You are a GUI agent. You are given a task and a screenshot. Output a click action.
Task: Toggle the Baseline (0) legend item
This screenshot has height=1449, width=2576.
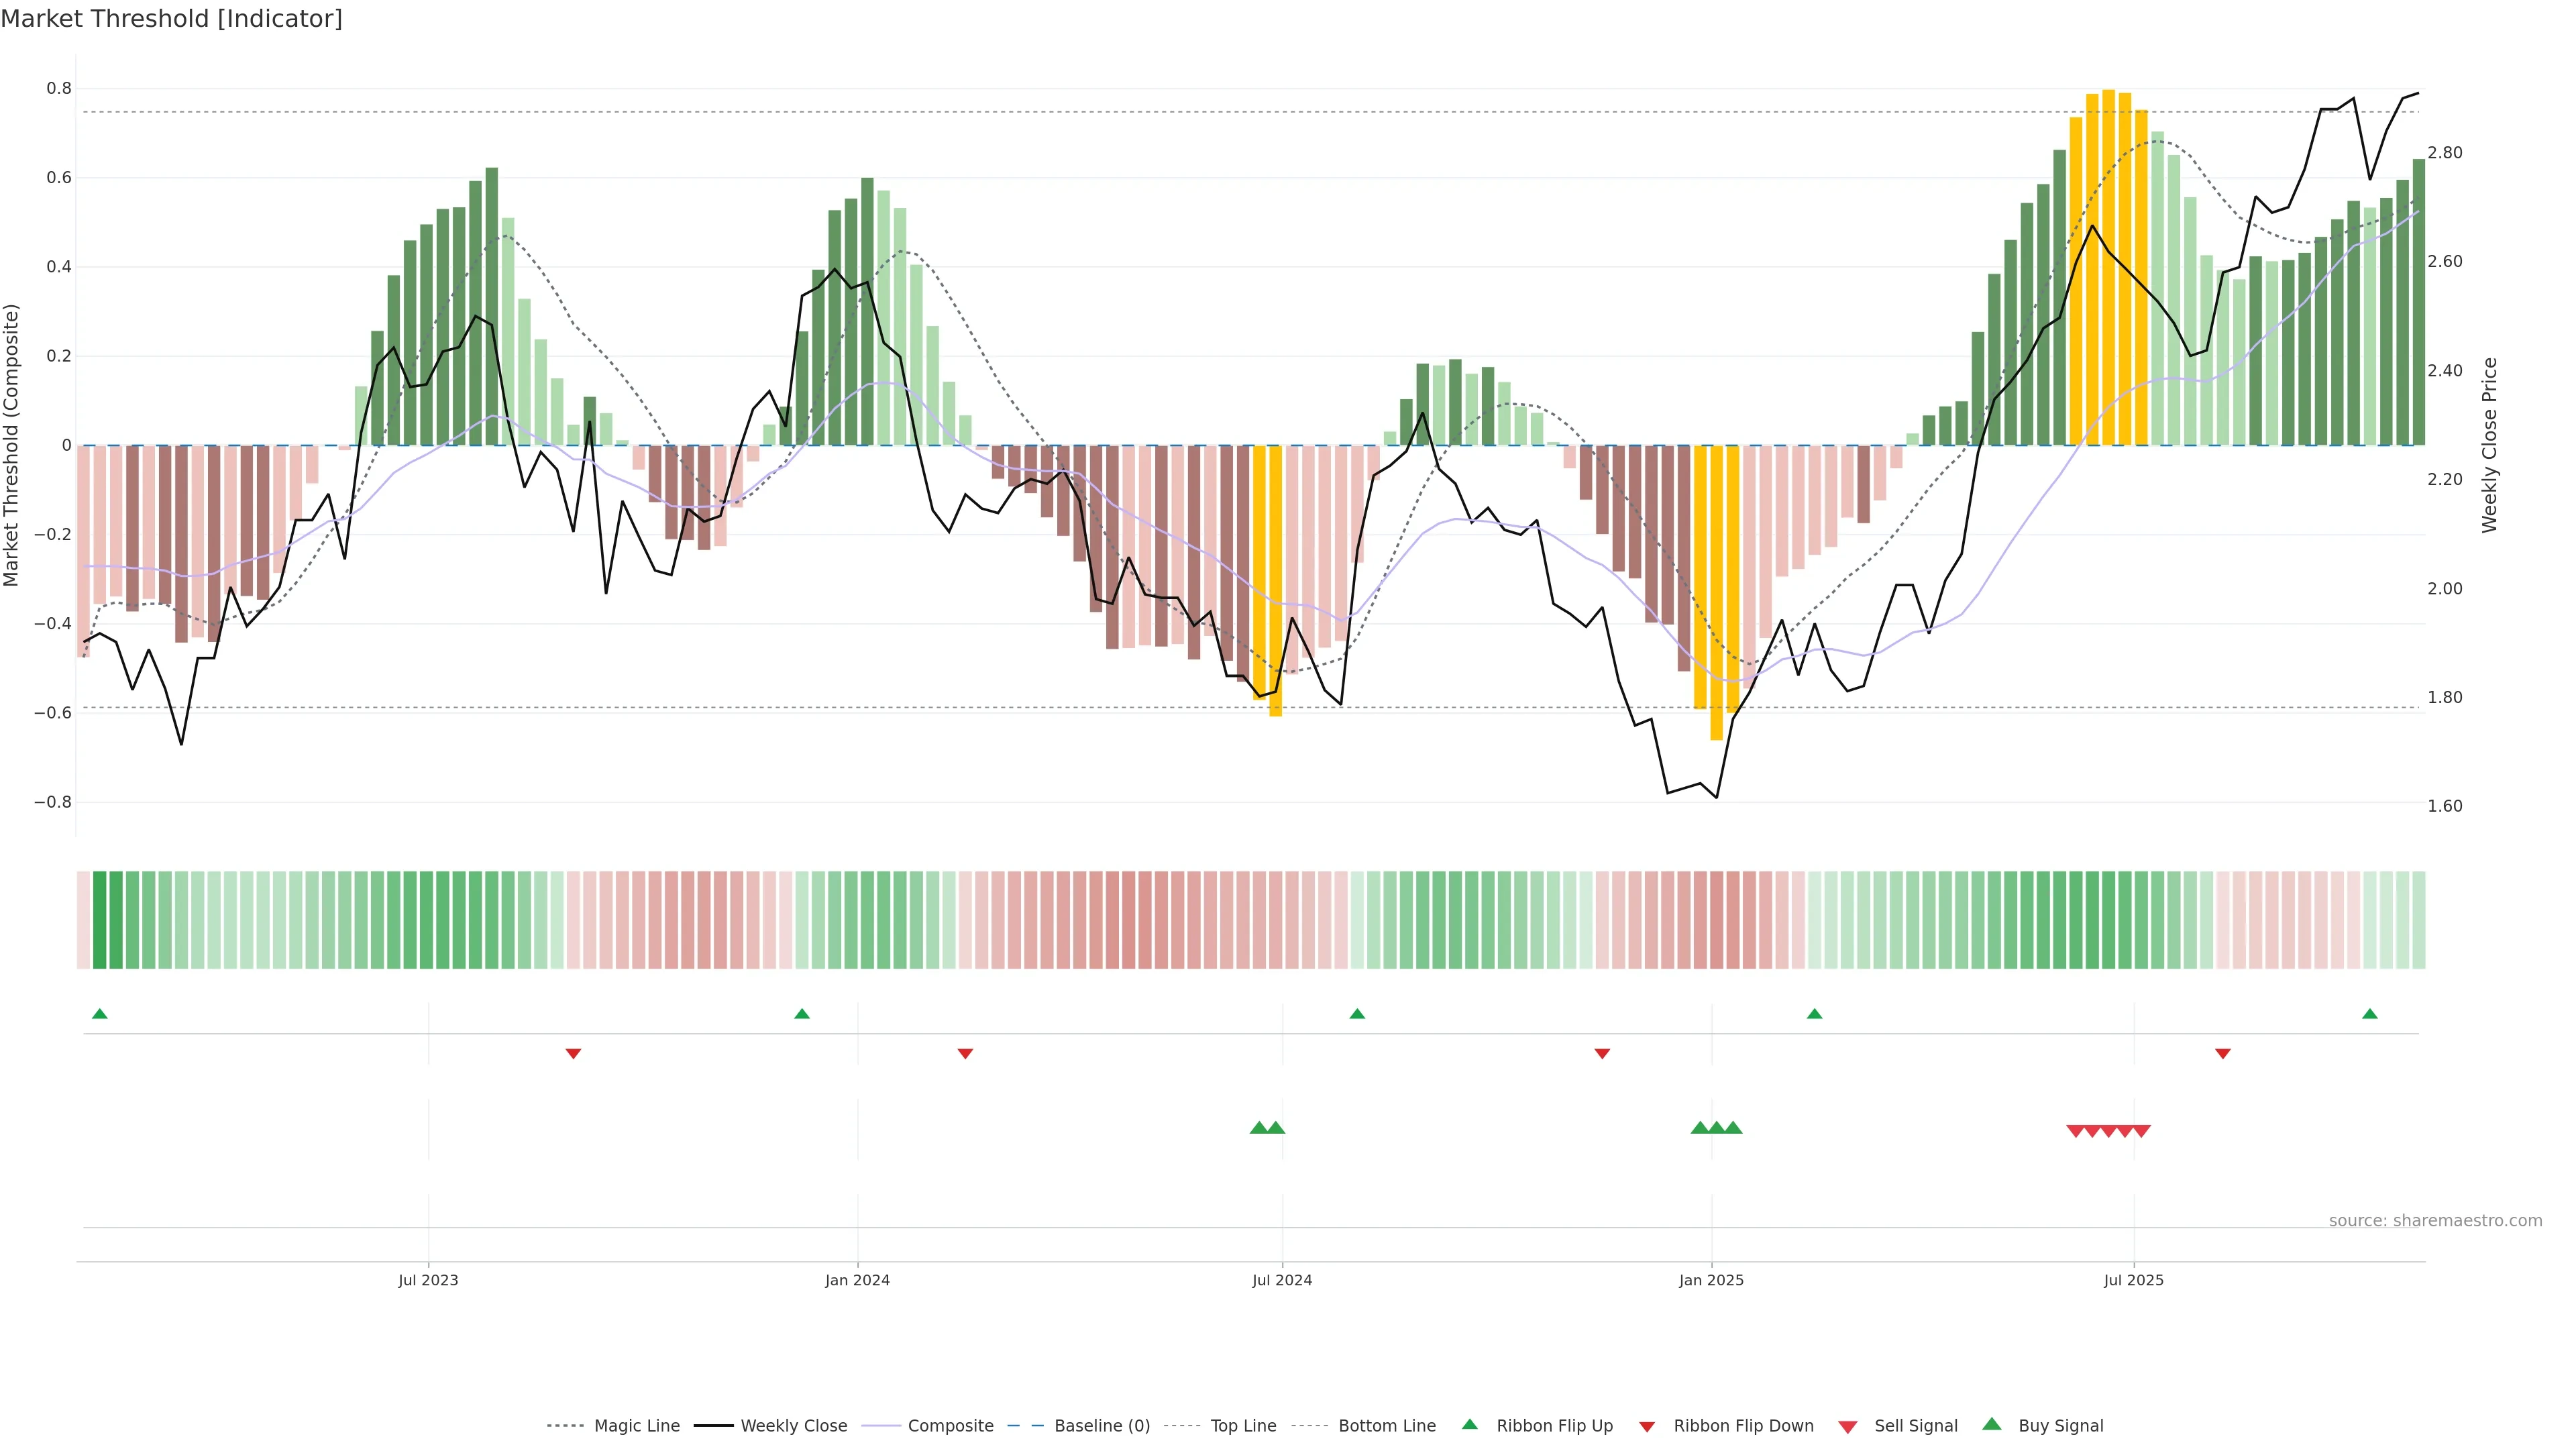[1101, 1426]
